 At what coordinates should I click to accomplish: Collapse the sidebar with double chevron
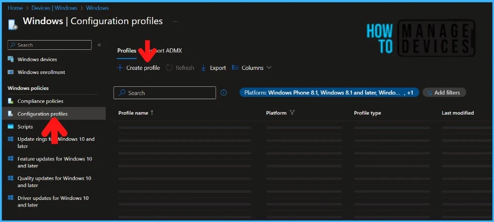coord(99,45)
